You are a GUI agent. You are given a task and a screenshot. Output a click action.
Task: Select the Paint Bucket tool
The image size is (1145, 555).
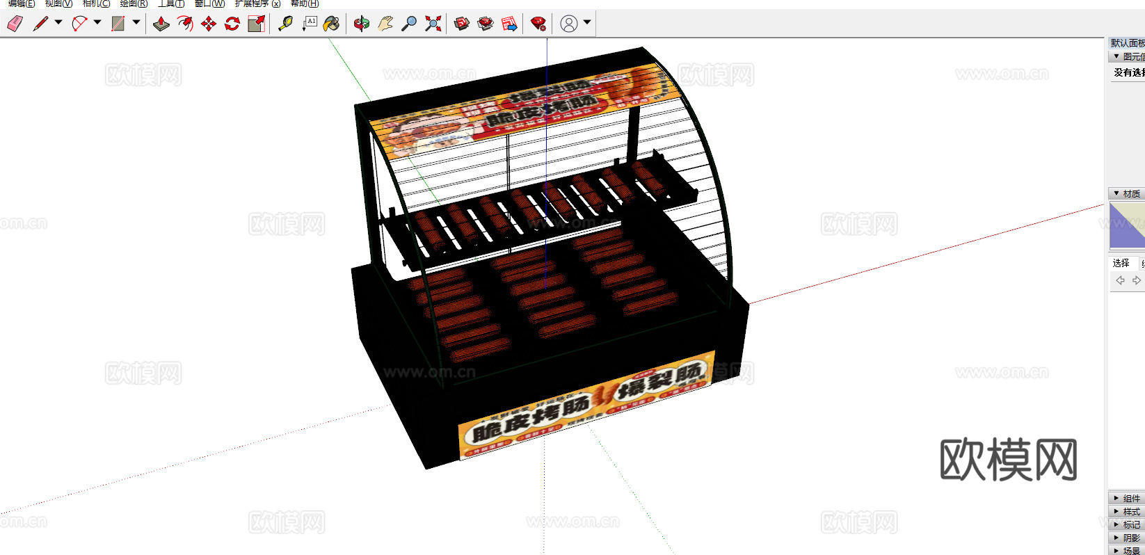(333, 24)
